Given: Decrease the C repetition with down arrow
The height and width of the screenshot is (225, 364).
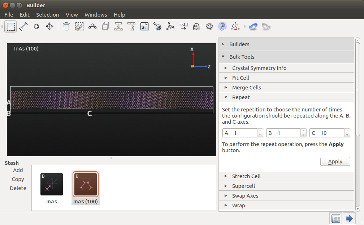Looking at the screenshot, I should click(x=347, y=135).
